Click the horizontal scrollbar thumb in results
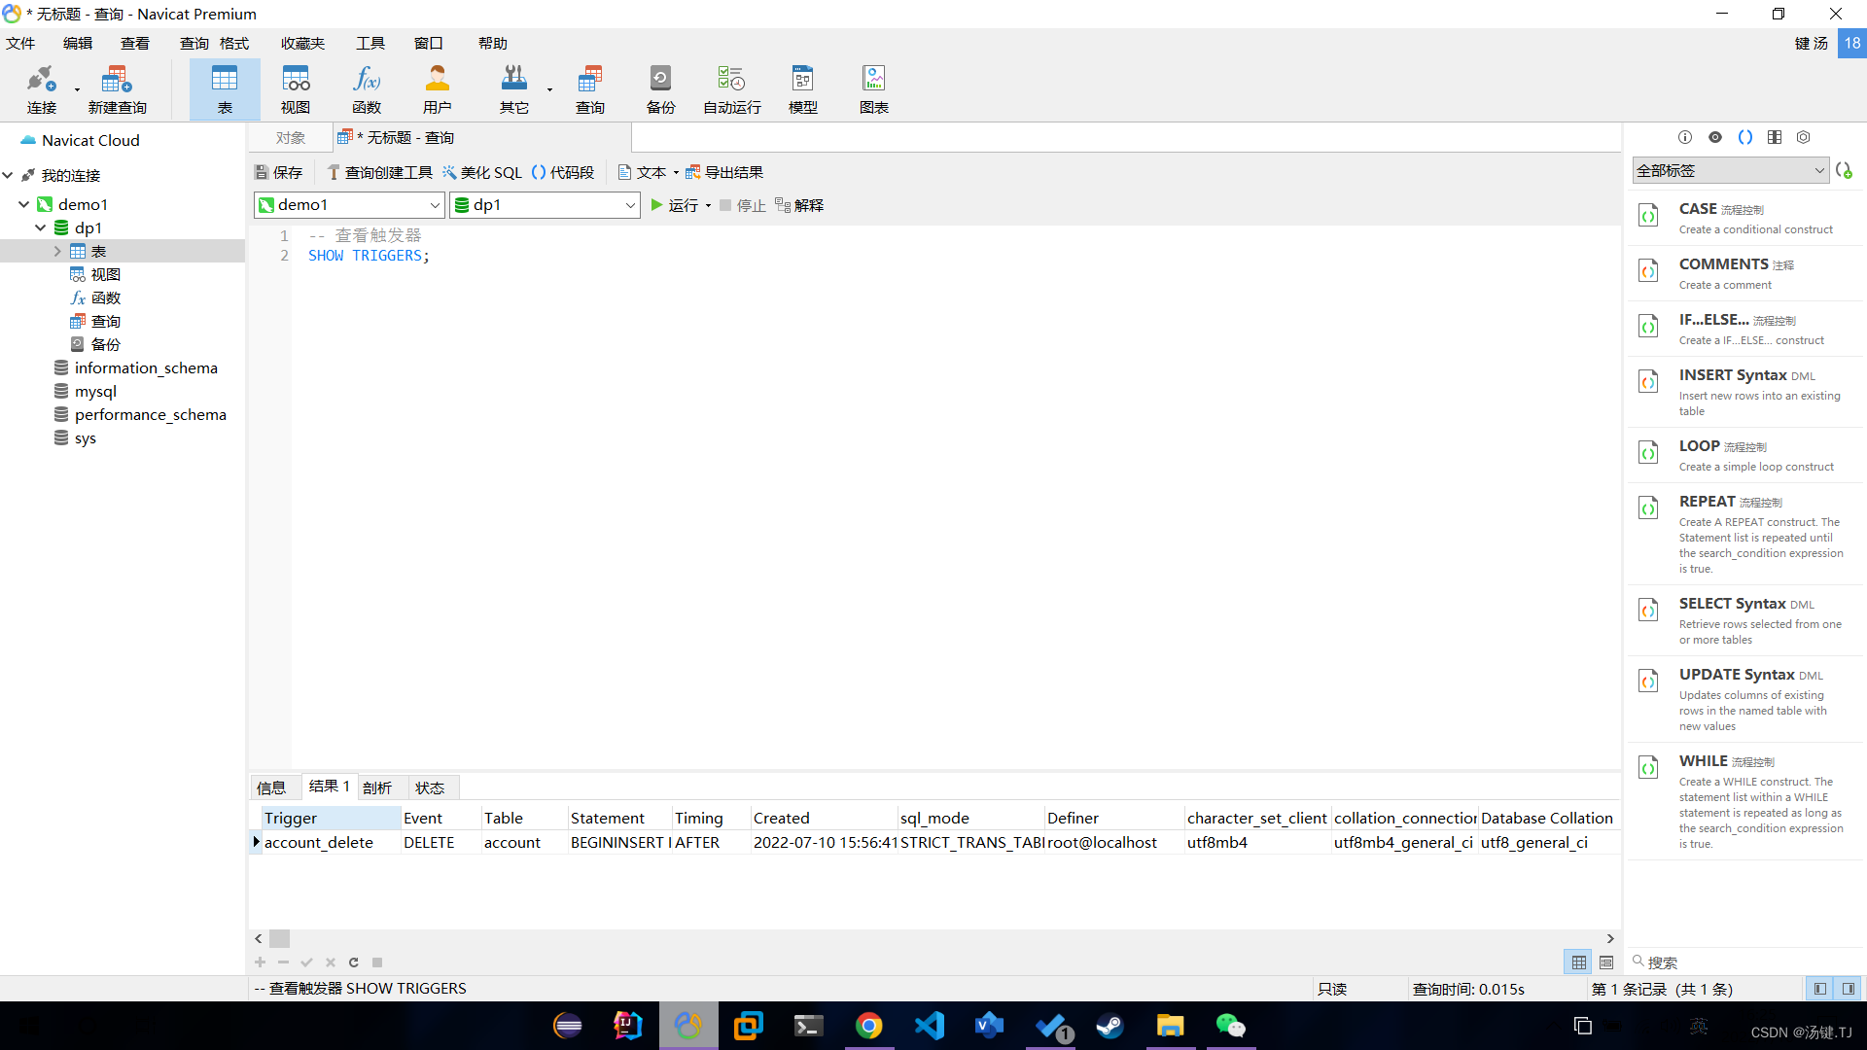The height and width of the screenshot is (1050, 1867). point(279,938)
